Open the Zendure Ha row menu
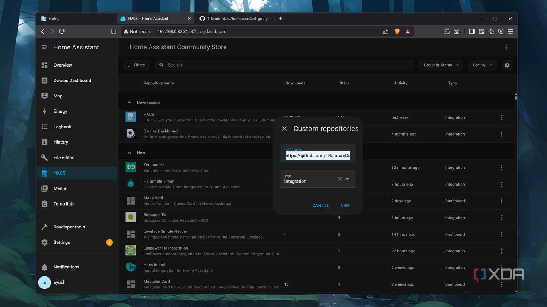 coord(501,168)
